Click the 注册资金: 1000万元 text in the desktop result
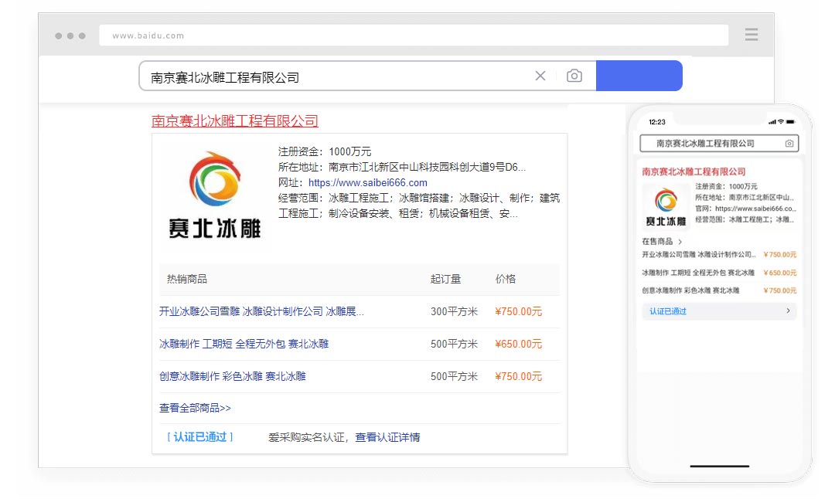 coord(325,151)
